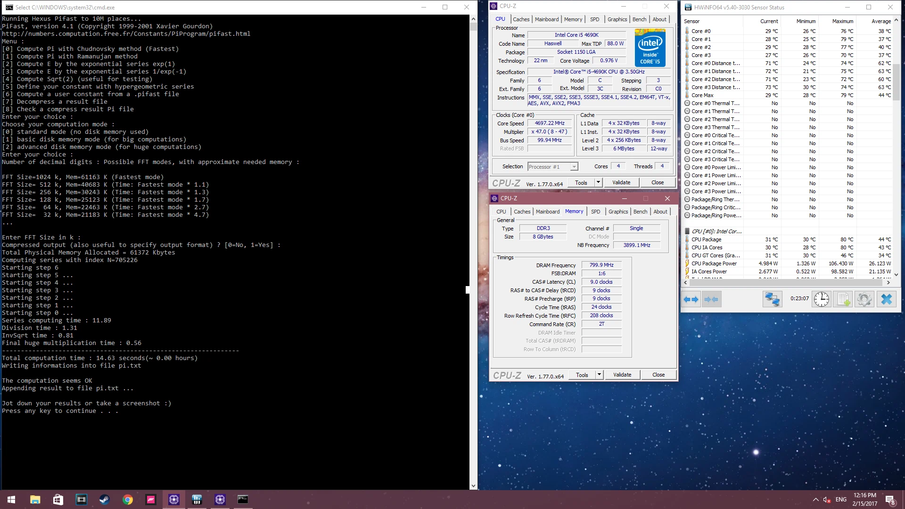Click the cmd.exe title bar window icon
The width and height of the screenshot is (905, 509).
pyautogui.click(x=9, y=7)
